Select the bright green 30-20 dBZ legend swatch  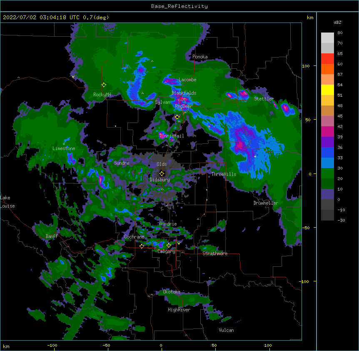click(x=327, y=173)
